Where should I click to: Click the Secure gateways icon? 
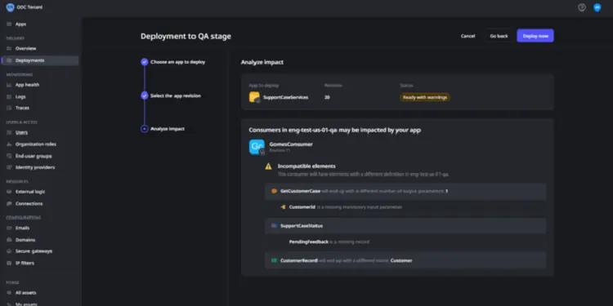pyautogui.click(x=9, y=251)
